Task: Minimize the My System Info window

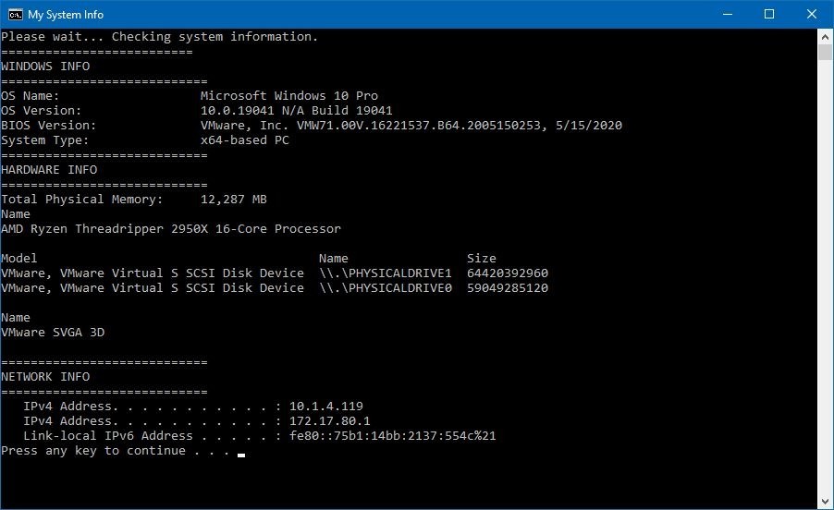Action: click(727, 15)
